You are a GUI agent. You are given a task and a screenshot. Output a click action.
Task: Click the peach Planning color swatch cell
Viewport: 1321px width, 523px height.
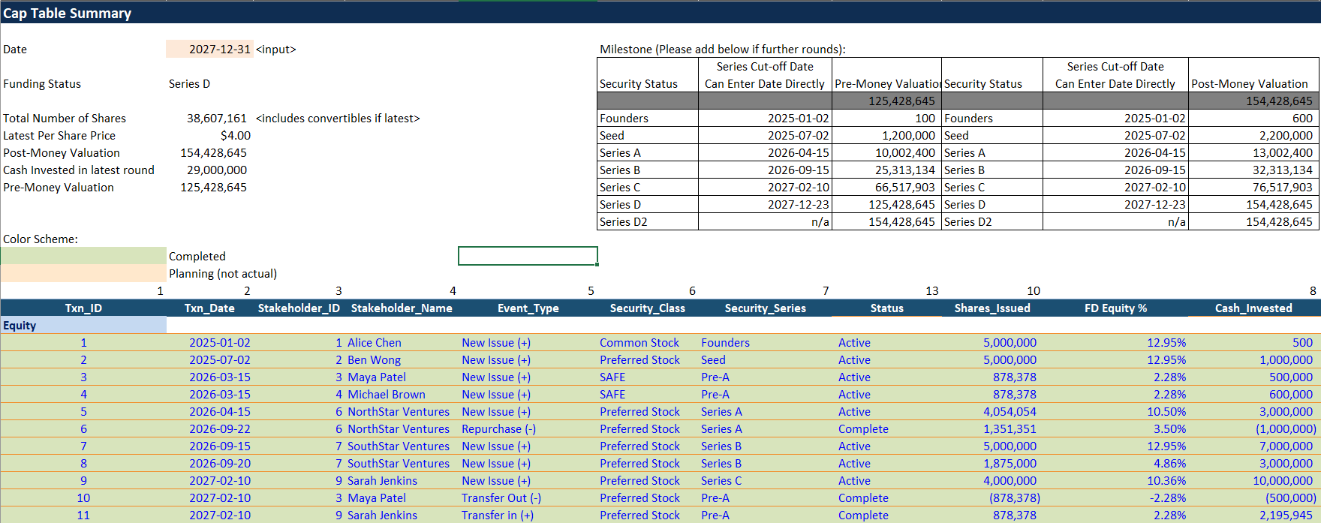coord(83,274)
